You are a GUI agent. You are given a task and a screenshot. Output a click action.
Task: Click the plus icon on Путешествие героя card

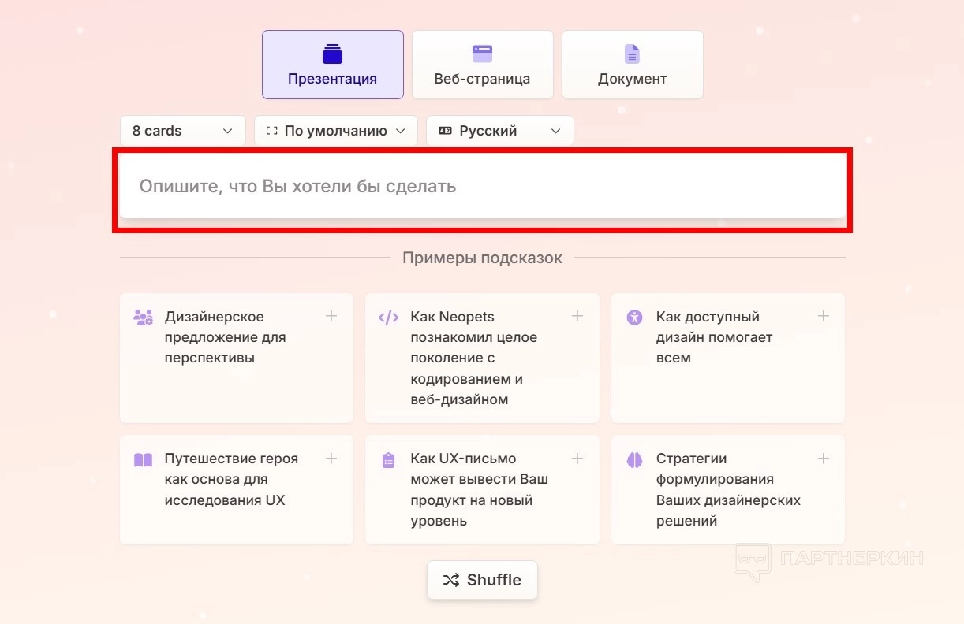coord(331,459)
